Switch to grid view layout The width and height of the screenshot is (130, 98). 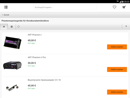click(x=12, y=27)
